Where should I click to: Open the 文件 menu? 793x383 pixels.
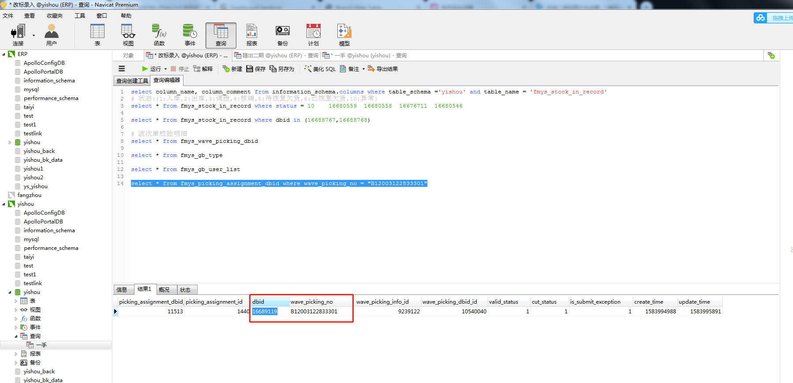point(8,16)
